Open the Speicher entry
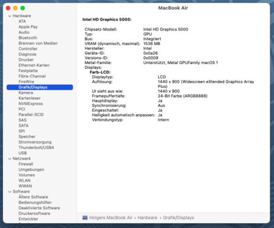The height and width of the screenshot is (228, 274). 27,137
